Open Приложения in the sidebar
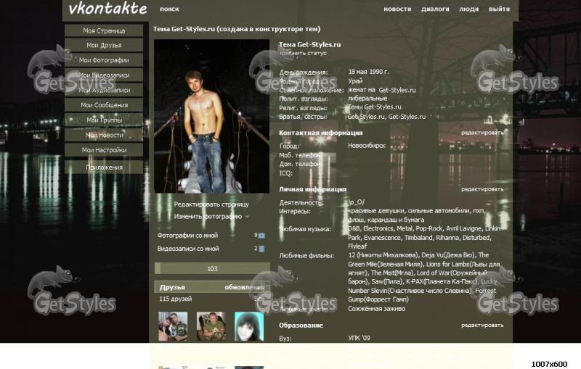The height and width of the screenshot is (369, 581). (x=104, y=167)
